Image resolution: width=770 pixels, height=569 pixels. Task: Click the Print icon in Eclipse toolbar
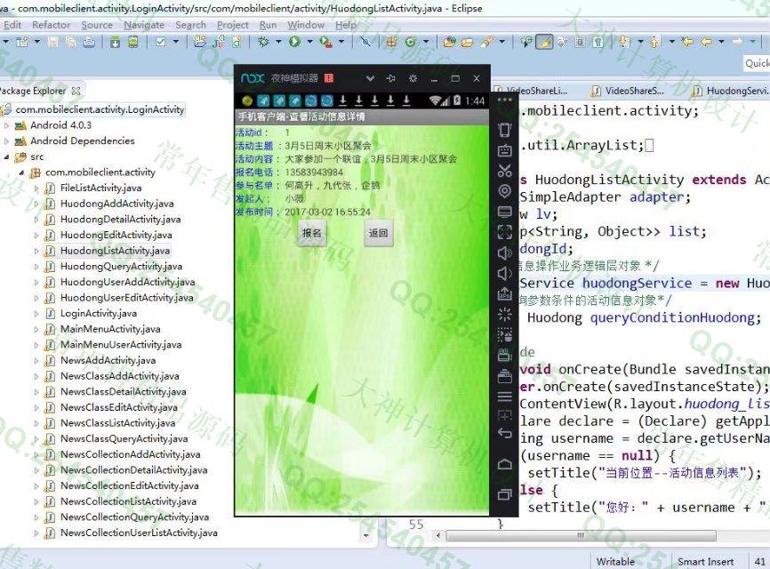pyautogui.click(x=89, y=42)
